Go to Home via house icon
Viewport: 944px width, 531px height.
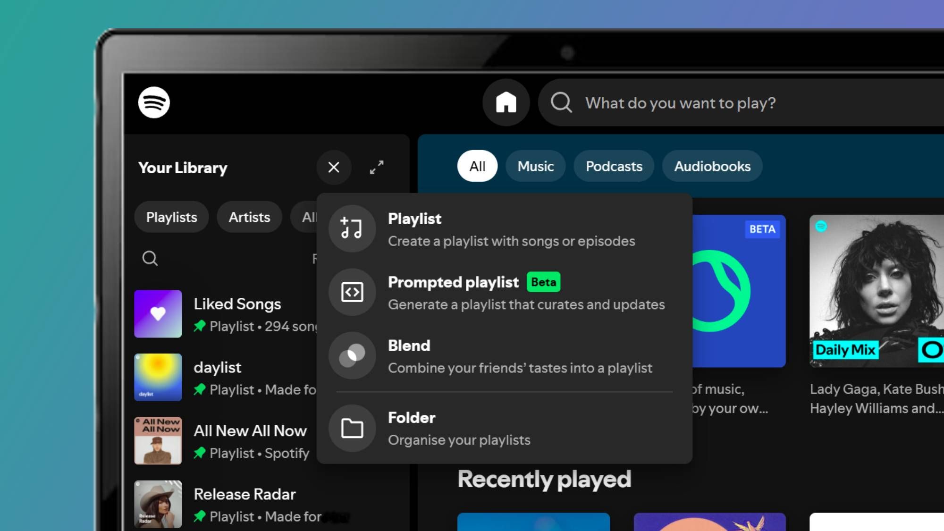point(506,102)
